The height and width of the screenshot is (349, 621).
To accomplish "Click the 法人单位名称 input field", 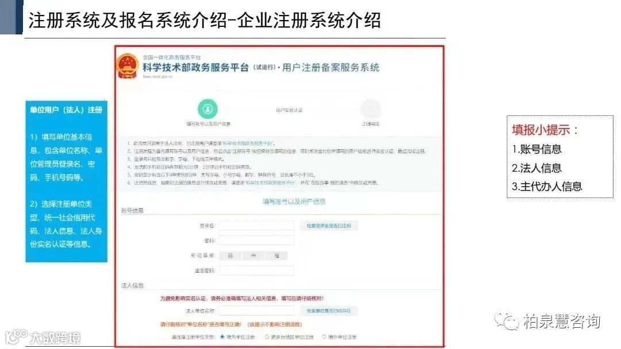I will pyautogui.click(x=256, y=311).
